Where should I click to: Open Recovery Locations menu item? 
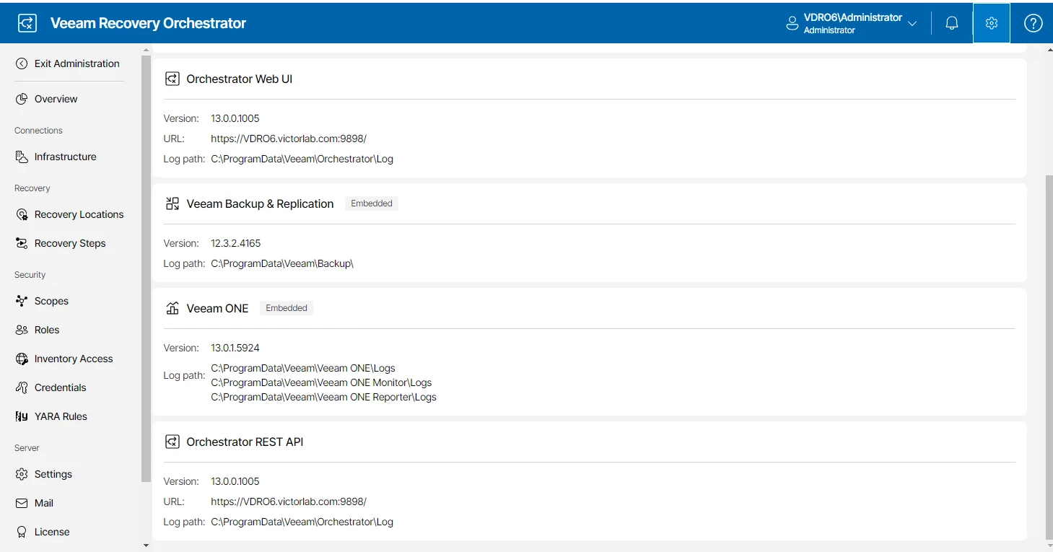79,214
